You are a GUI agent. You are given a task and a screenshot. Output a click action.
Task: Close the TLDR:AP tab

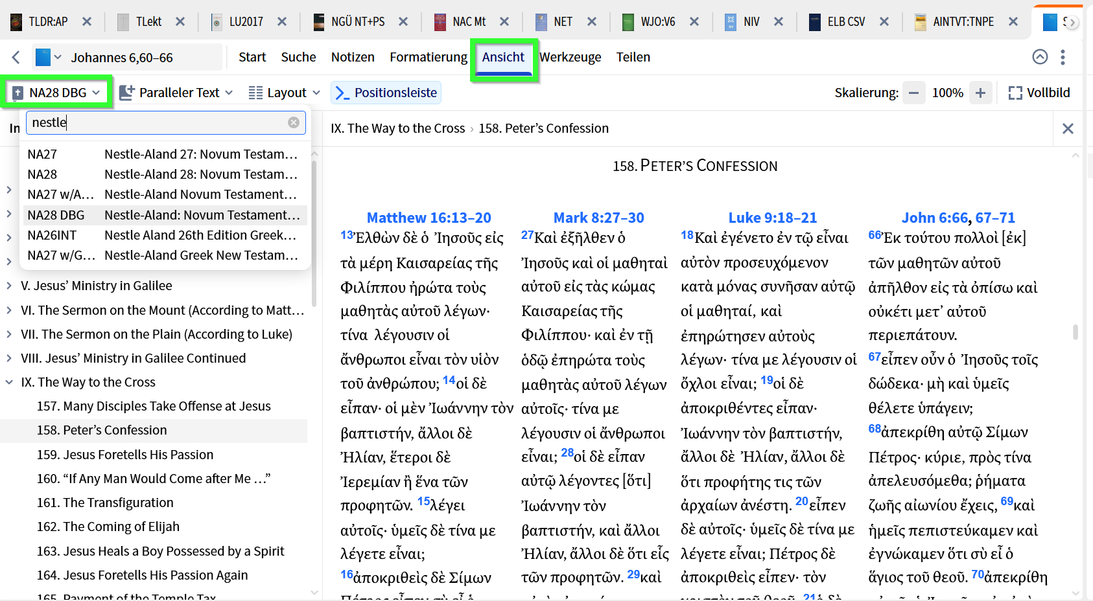[86, 21]
